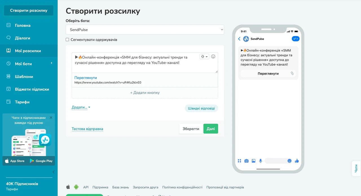Viewport: 361px width, 196px height.
Task: Click the Шаблони stack icon
Action: [x=8, y=76]
